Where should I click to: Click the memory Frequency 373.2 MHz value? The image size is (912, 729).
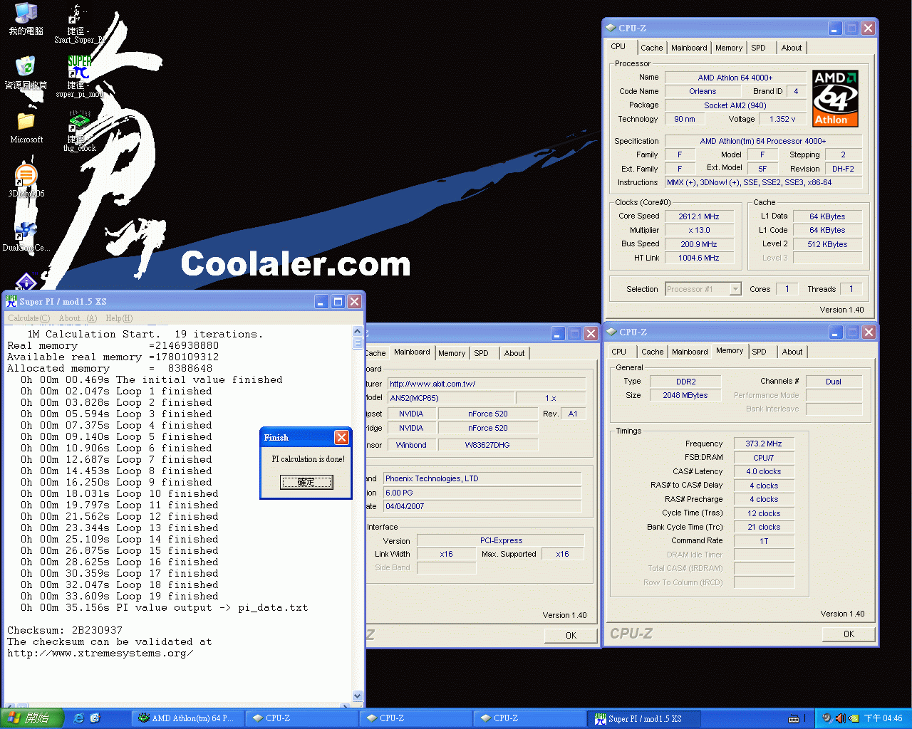pos(764,444)
